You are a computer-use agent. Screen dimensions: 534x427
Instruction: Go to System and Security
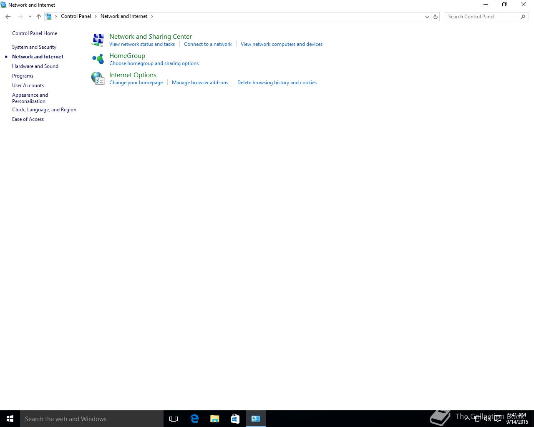(x=34, y=47)
